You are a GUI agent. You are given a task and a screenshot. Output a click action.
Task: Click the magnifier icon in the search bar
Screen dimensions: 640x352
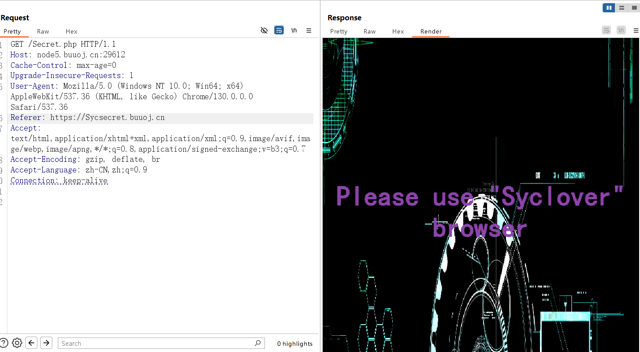pos(257,343)
